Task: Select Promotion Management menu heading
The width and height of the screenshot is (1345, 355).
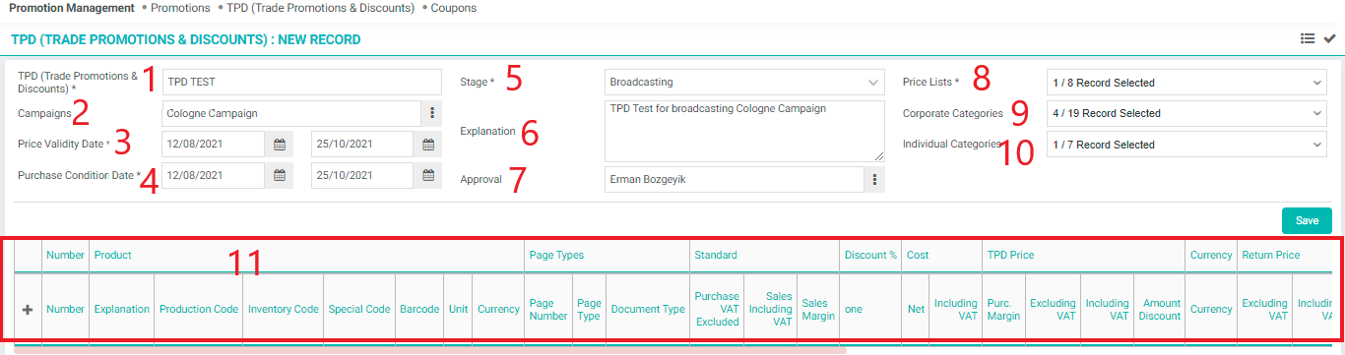Action: click(x=72, y=8)
